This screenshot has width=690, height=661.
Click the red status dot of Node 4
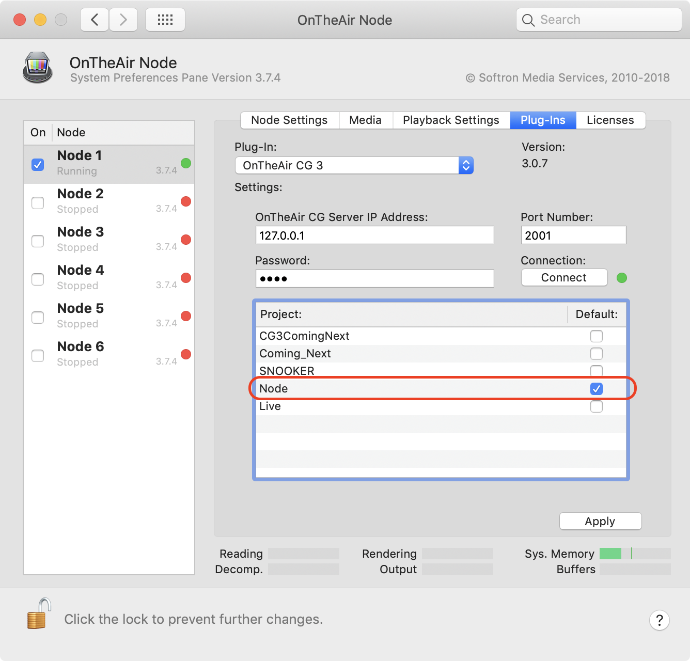186,278
